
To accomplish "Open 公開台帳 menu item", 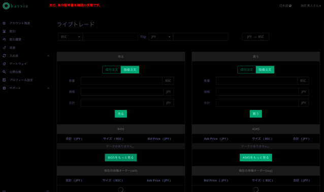I will (15, 72).
